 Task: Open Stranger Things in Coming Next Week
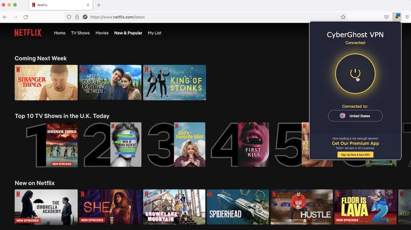click(46, 83)
